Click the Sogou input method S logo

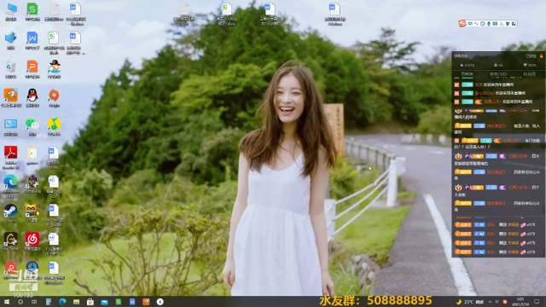(x=462, y=23)
